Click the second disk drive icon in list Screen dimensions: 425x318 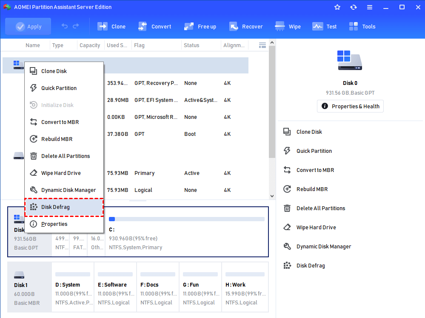coord(19,156)
